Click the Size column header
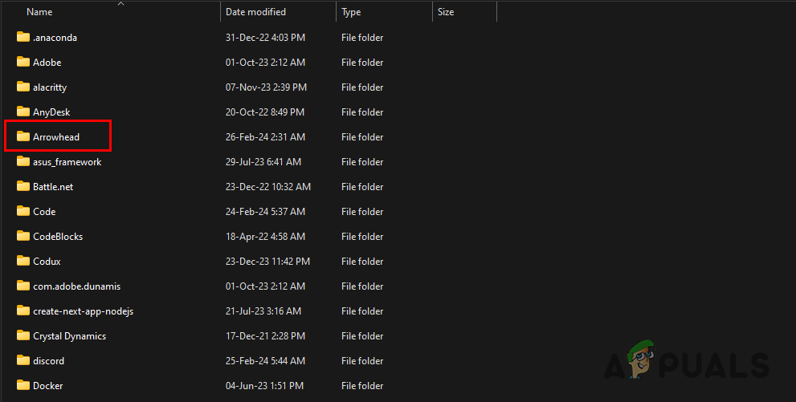 click(x=446, y=12)
